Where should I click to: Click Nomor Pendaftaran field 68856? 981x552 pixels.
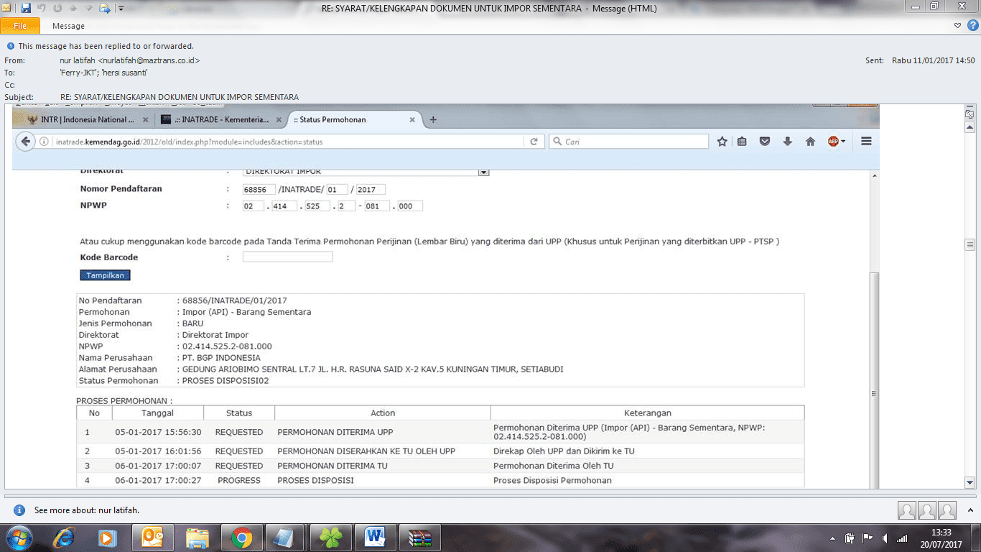click(259, 190)
